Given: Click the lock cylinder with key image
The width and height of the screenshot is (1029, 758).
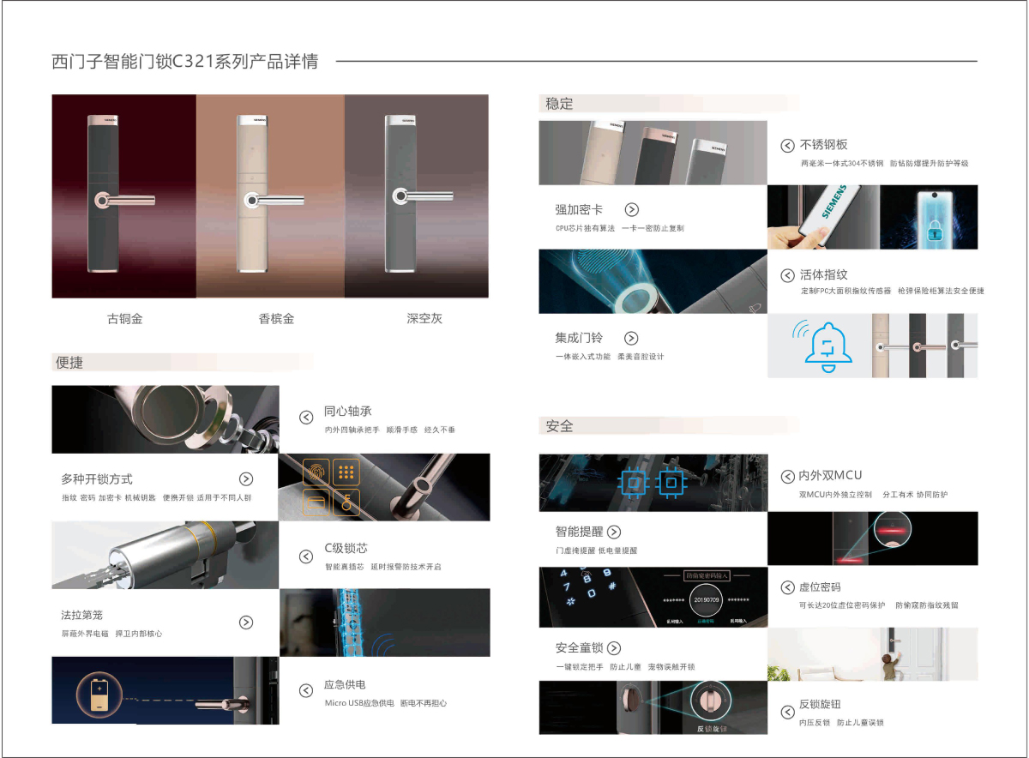Looking at the screenshot, I should pos(165,555).
